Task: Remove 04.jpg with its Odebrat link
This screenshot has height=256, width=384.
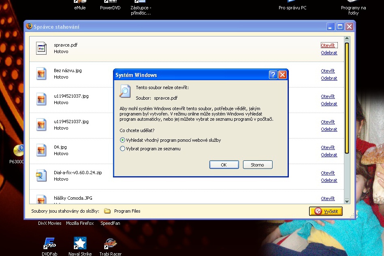Action: (x=329, y=155)
